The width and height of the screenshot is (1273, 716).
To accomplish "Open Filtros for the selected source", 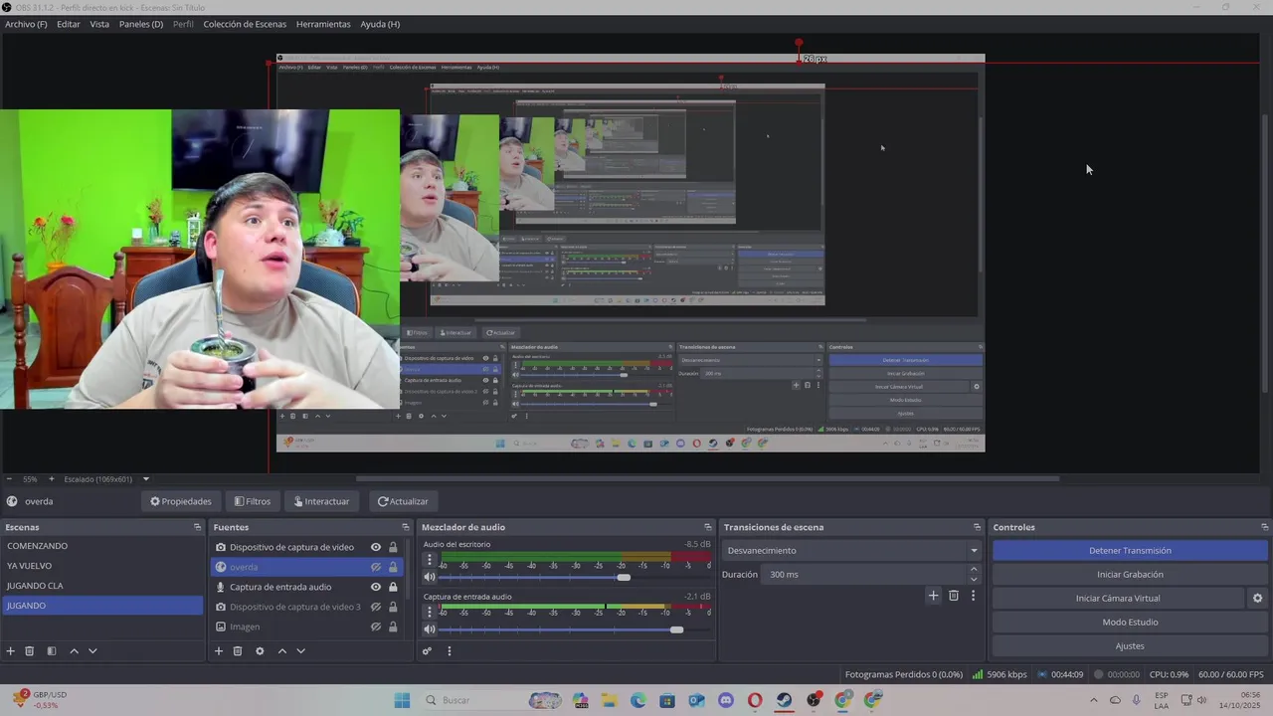I will (253, 501).
